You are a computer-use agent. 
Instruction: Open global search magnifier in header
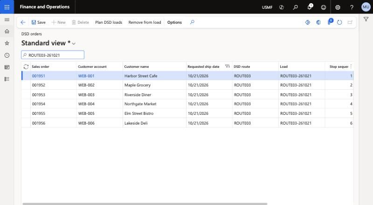(295, 7)
